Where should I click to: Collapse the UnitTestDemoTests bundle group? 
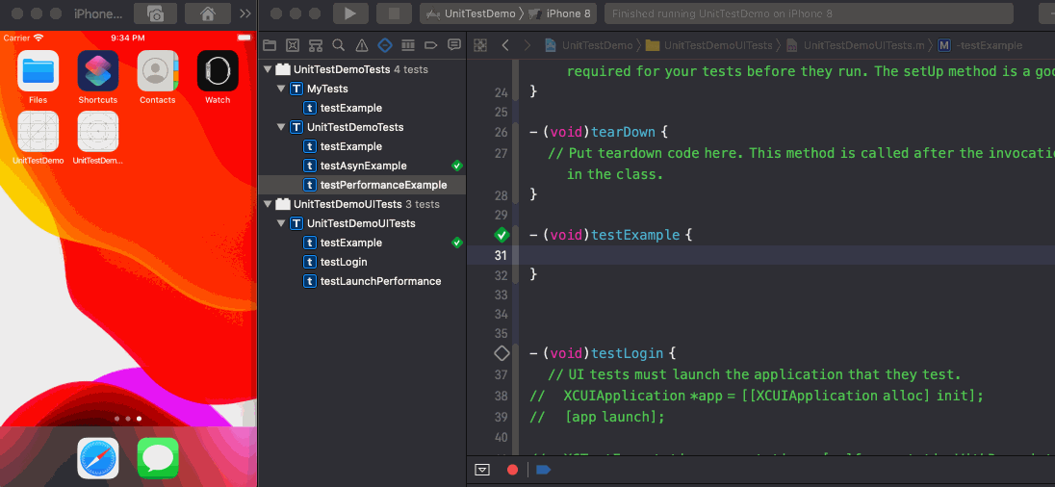[268, 69]
